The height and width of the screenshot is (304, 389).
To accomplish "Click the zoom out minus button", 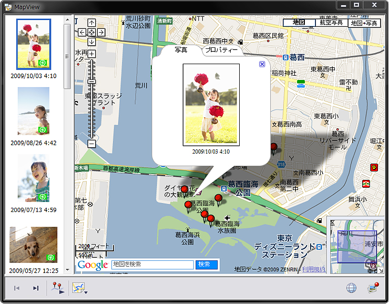I will coord(91,143).
